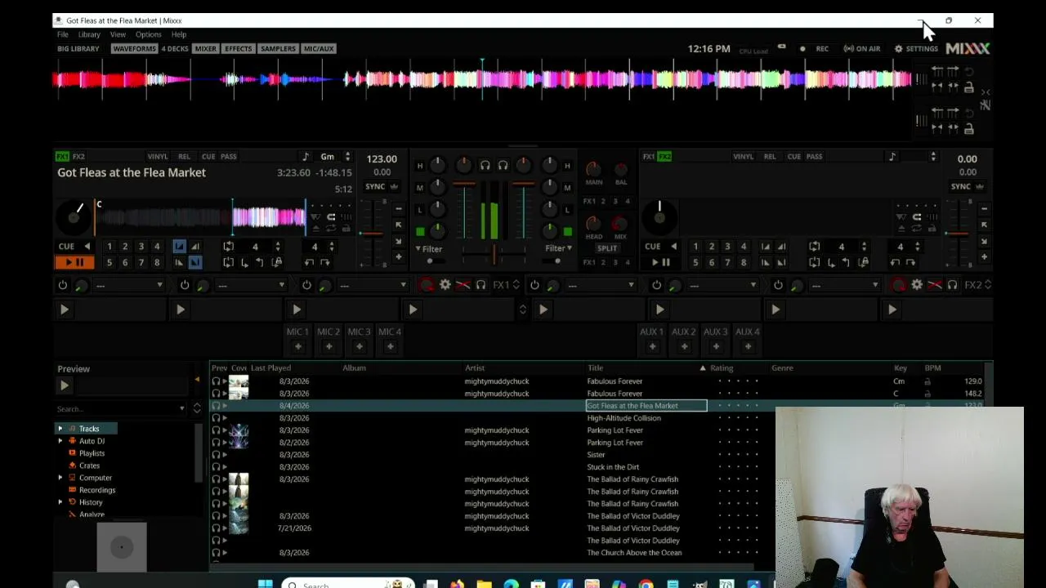Trigger hotcue 8 on the right deck
The image size is (1046, 588).
(x=743, y=262)
